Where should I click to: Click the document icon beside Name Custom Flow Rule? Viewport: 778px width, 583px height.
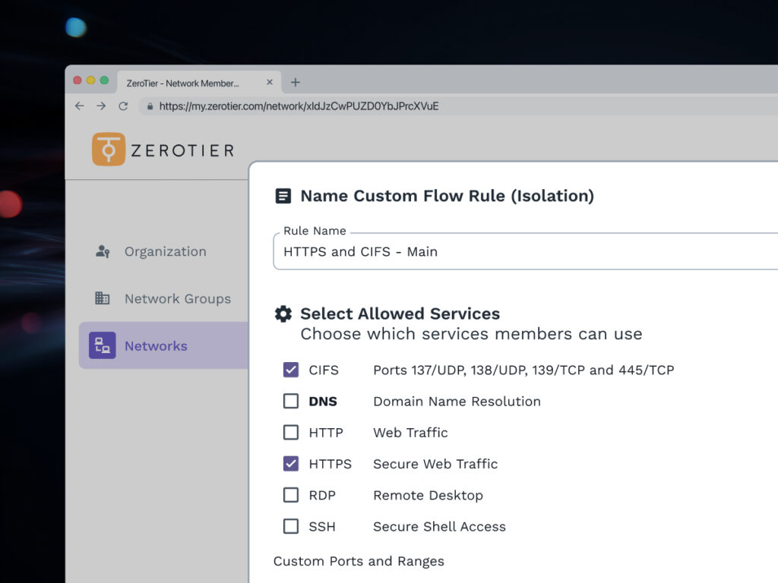point(283,196)
